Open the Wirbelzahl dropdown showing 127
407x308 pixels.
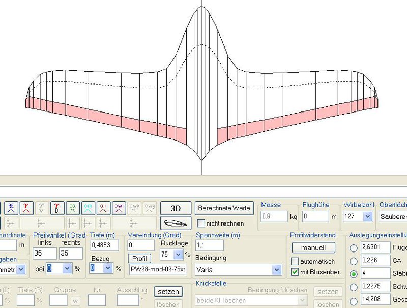click(x=368, y=216)
